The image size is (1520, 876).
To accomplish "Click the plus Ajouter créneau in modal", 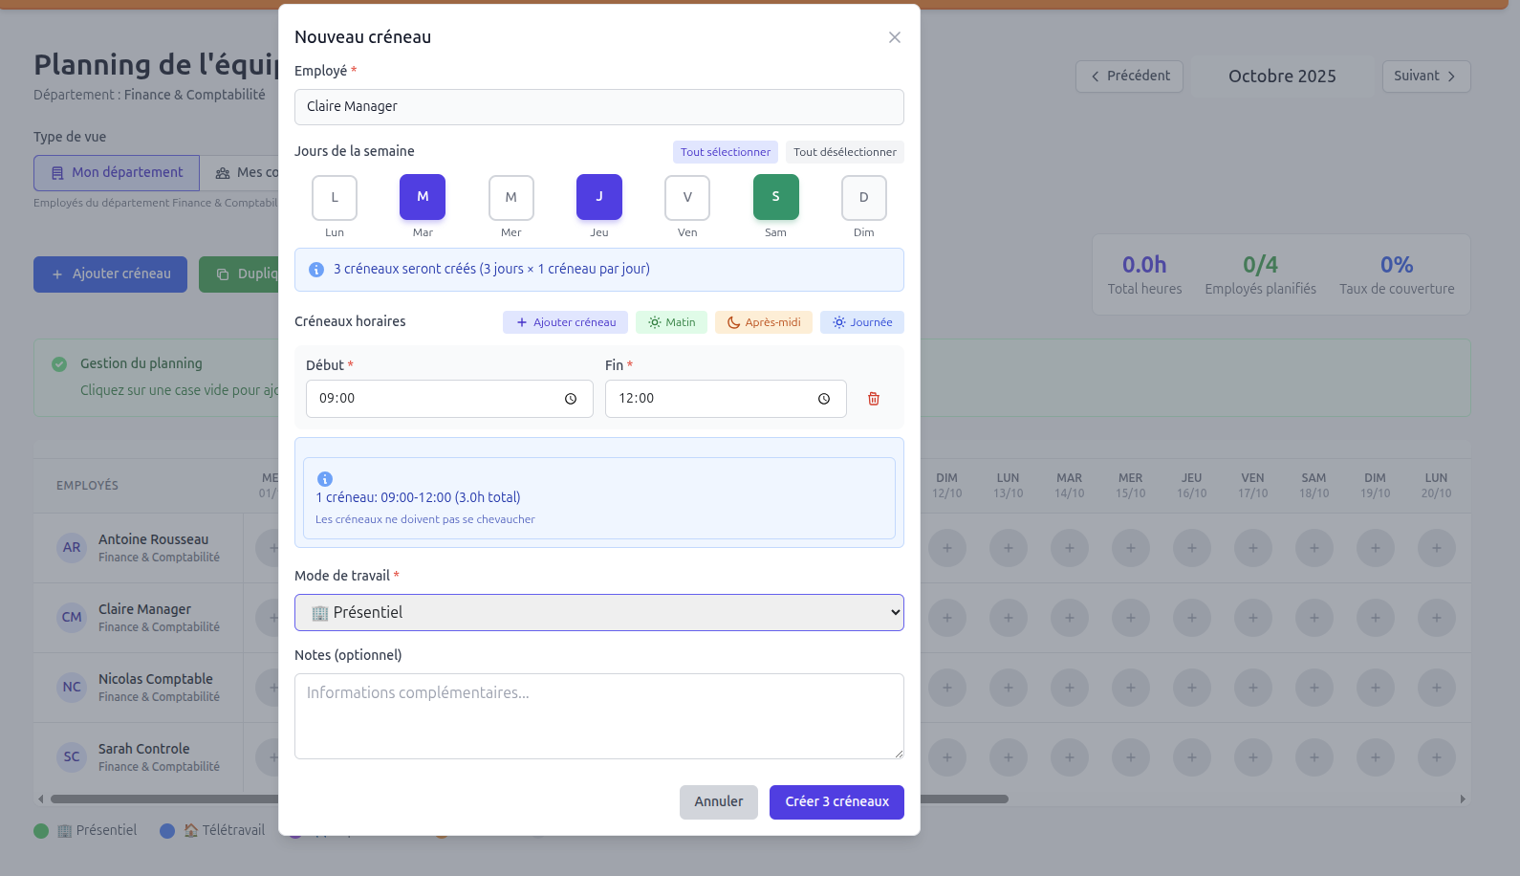I will [x=565, y=322].
